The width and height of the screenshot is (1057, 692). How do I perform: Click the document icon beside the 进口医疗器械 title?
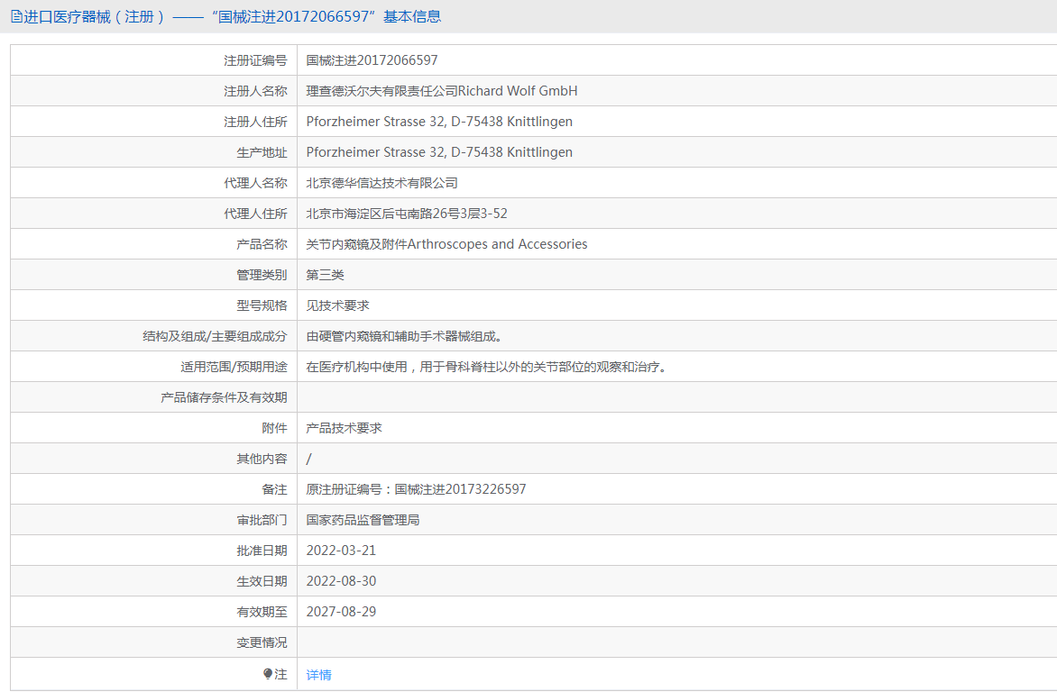click(x=17, y=17)
